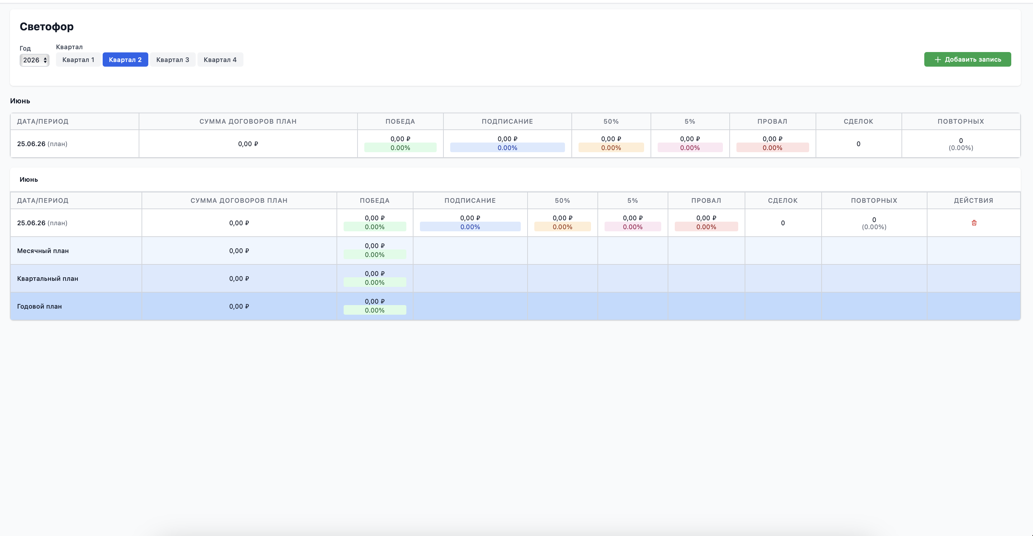
Task: Click the plus icon on Добавить запись
Action: pyautogui.click(x=937, y=60)
